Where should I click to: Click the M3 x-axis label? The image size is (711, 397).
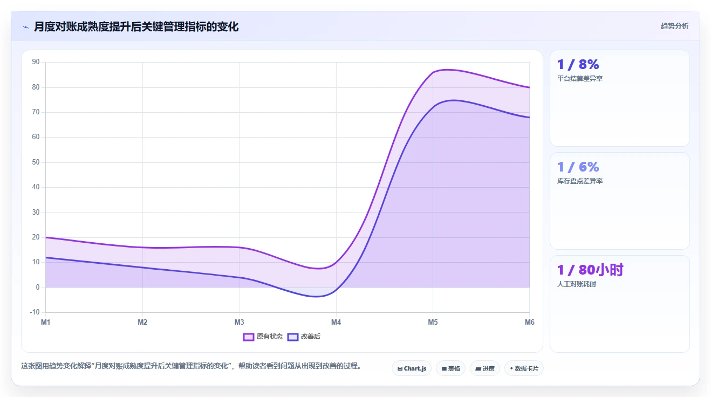tap(239, 322)
